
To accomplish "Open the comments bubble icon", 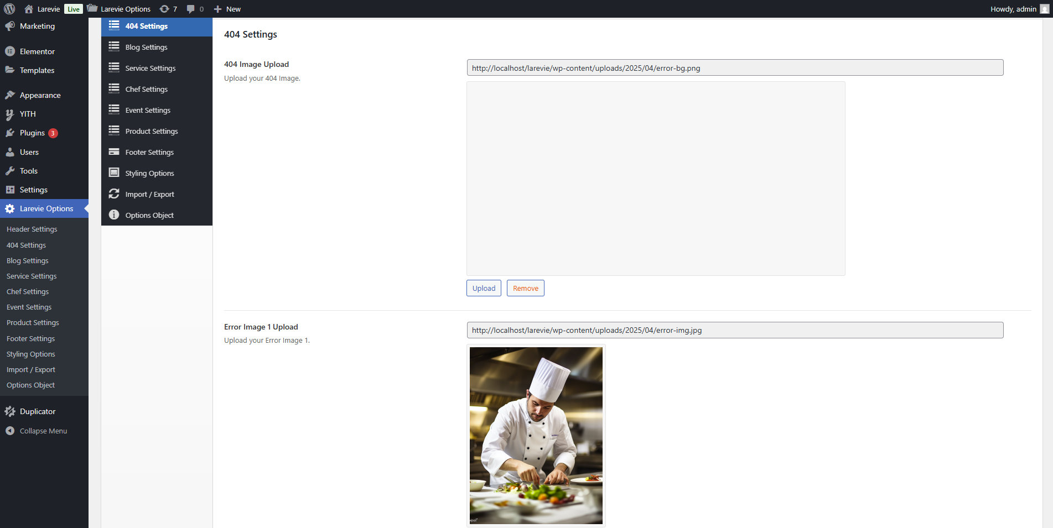I will point(191,9).
